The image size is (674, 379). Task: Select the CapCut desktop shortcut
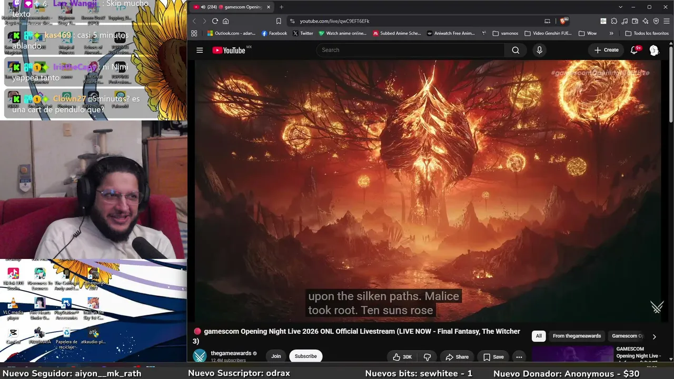pyautogui.click(x=13, y=336)
